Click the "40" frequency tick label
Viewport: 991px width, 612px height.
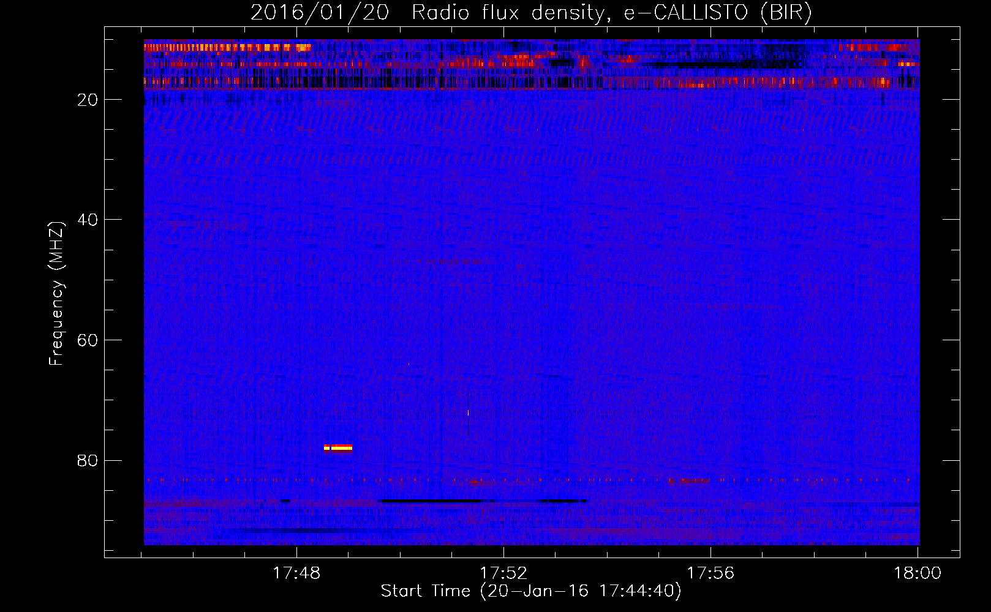[88, 220]
